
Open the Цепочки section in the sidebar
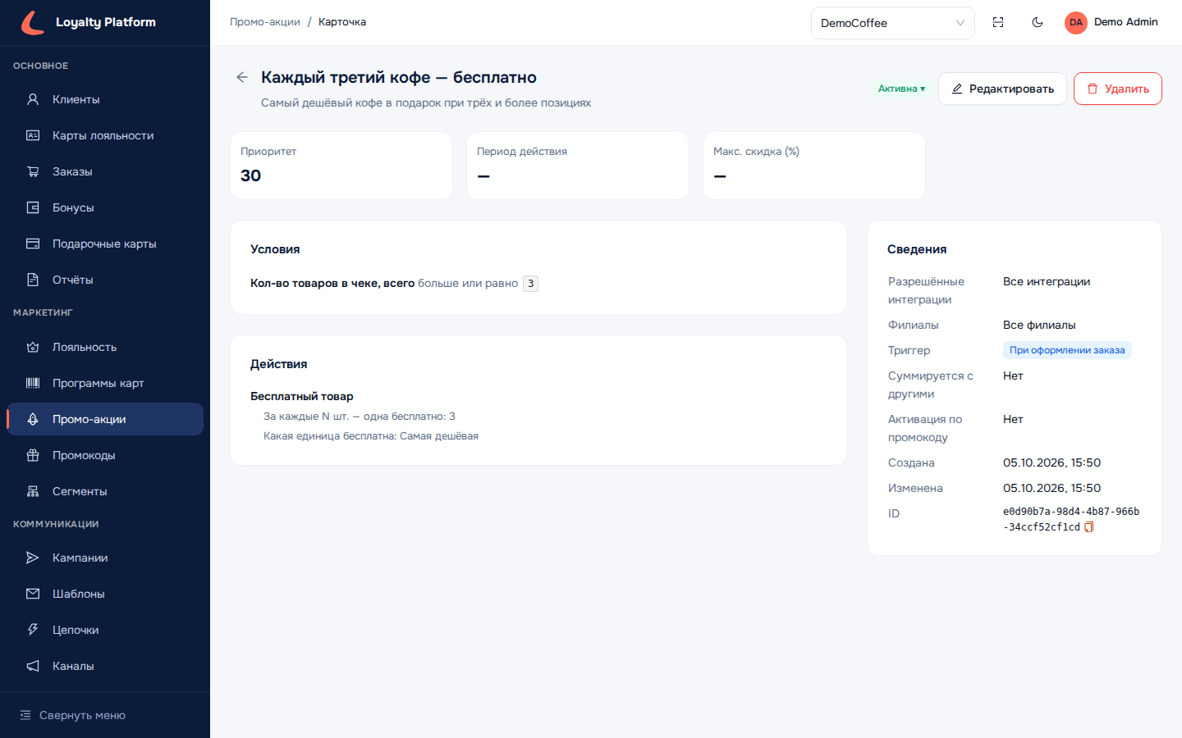click(x=105, y=630)
